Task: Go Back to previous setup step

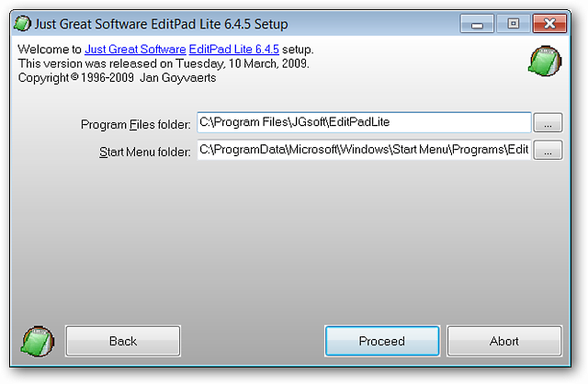Action: (x=123, y=341)
